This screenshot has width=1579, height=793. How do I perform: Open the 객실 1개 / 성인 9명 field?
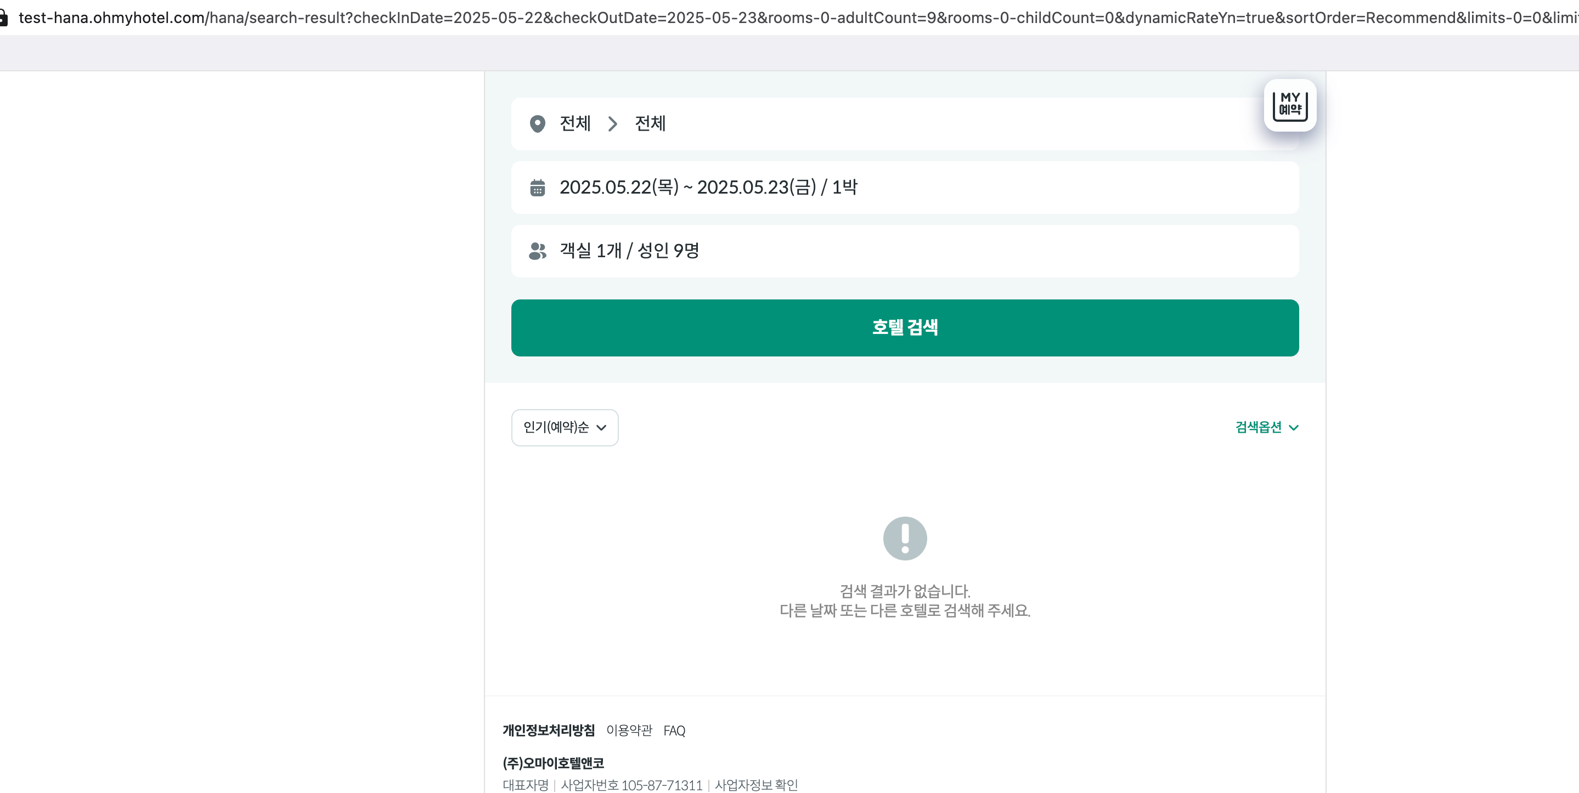click(x=629, y=251)
